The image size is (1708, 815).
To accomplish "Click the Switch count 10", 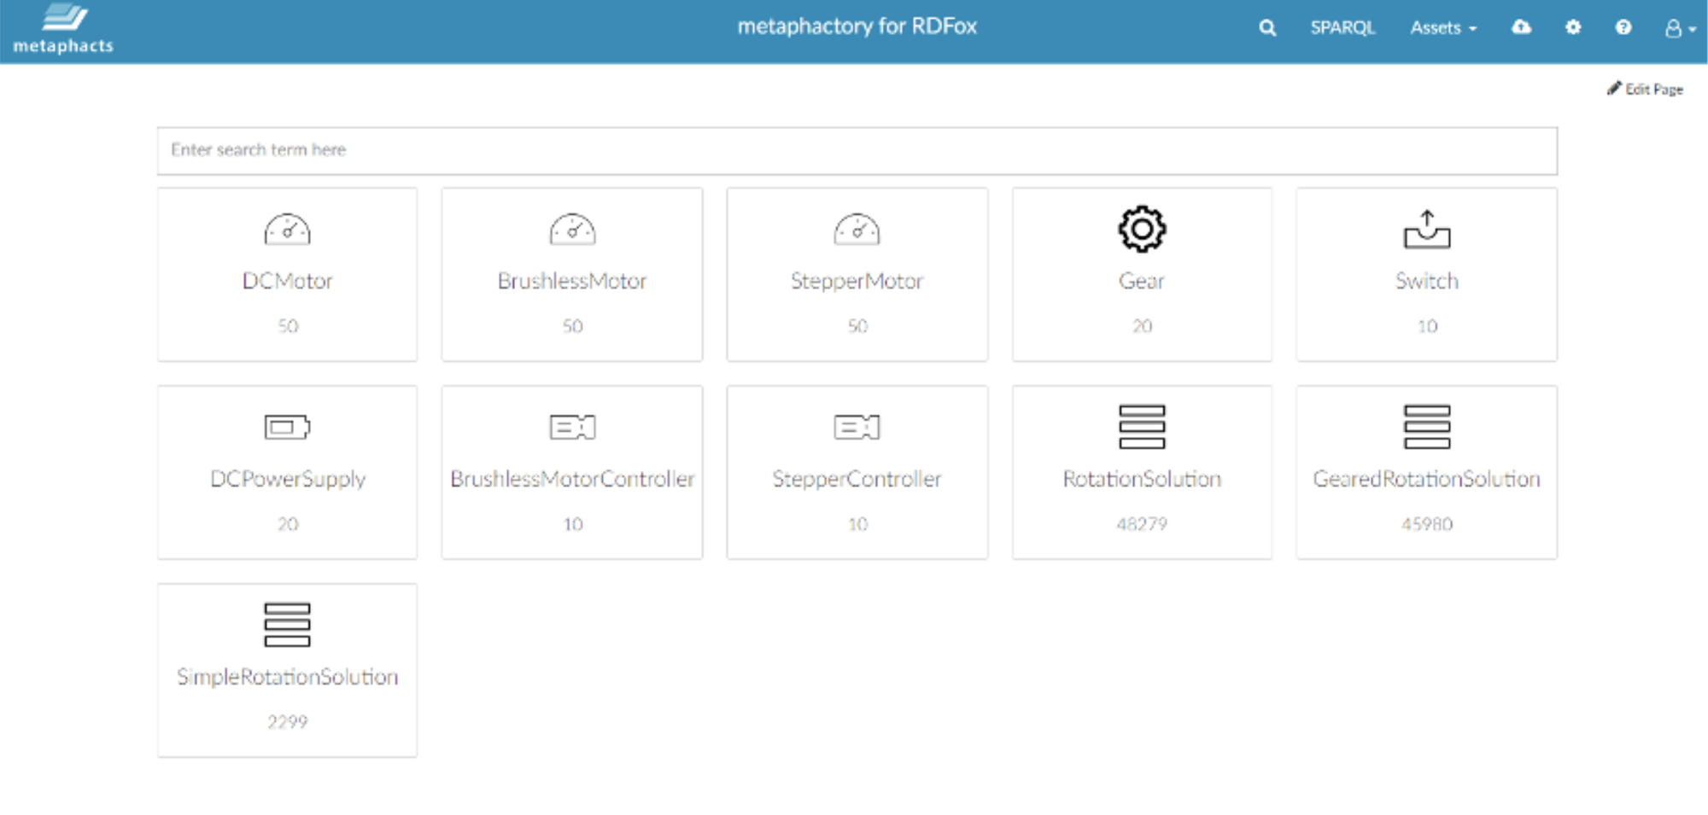I will (1427, 326).
